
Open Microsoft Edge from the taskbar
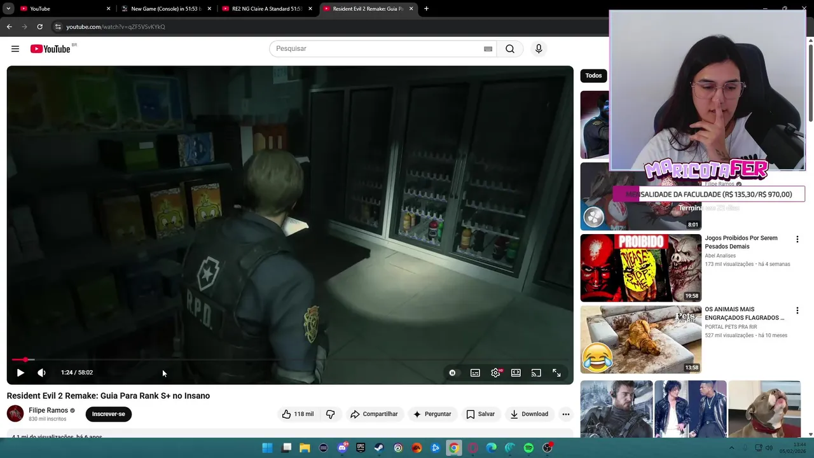tap(492, 448)
